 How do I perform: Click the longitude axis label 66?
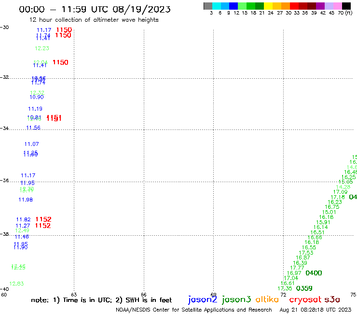click(144, 295)
